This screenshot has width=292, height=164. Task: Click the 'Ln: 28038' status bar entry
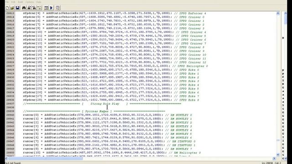267,163
